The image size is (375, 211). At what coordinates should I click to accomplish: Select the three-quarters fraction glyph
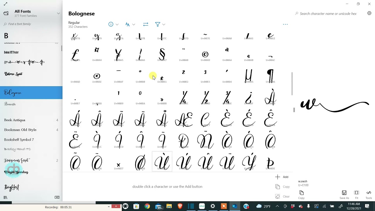pos(227,98)
